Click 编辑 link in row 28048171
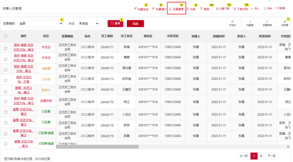This screenshot has width=293, height=162. click(x=23, y=45)
